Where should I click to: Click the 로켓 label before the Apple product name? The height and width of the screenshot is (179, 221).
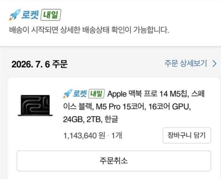(x=79, y=94)
